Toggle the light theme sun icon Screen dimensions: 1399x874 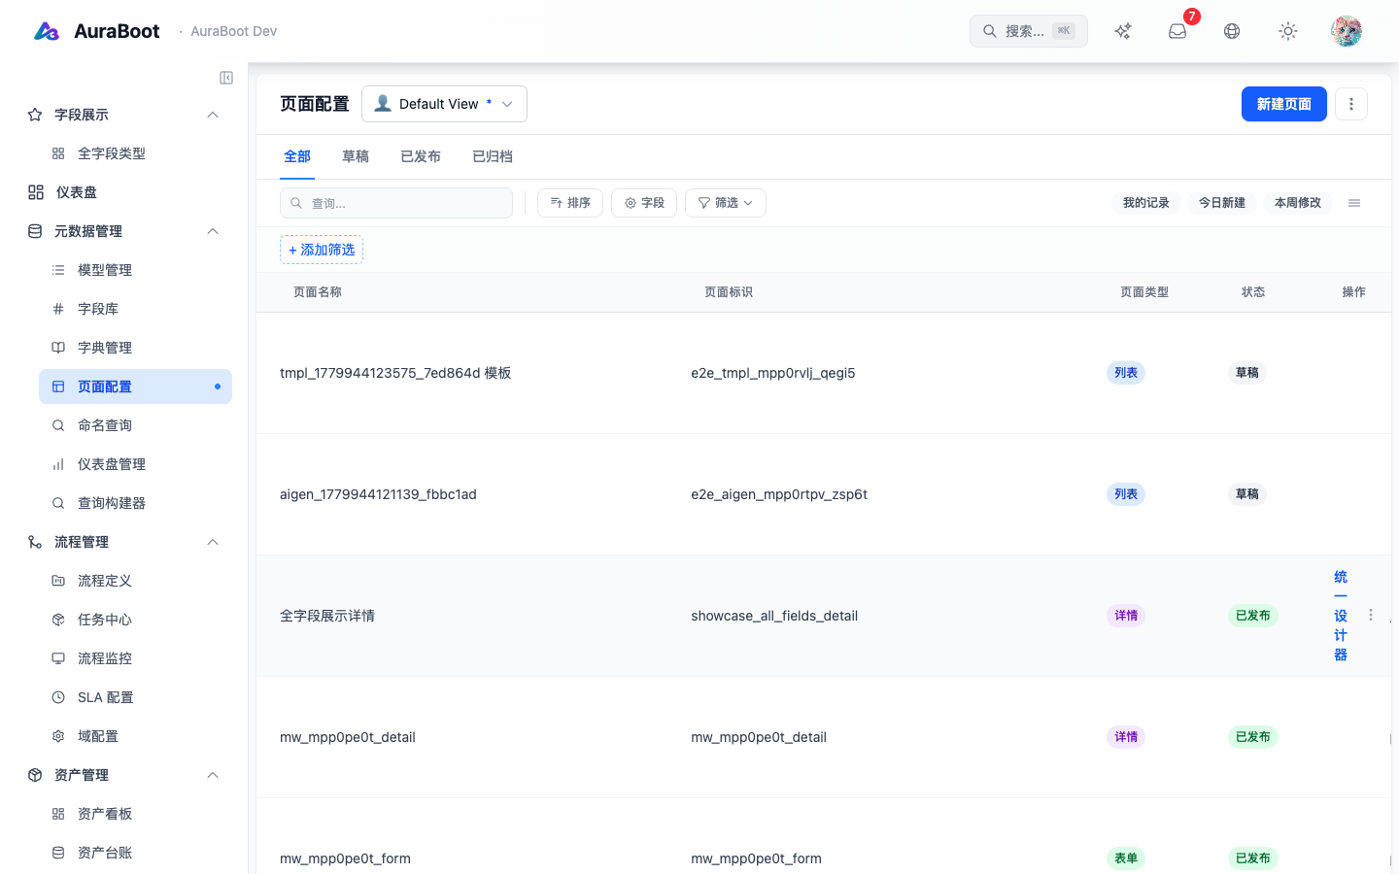[1288, 31]
